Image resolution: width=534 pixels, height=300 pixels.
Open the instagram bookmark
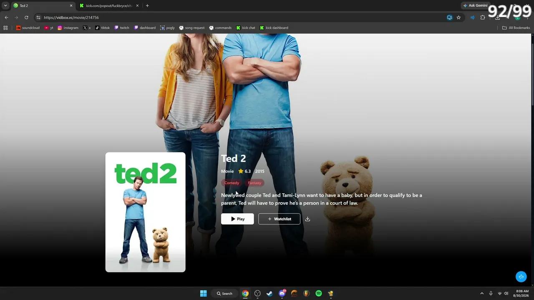[68, 28]
